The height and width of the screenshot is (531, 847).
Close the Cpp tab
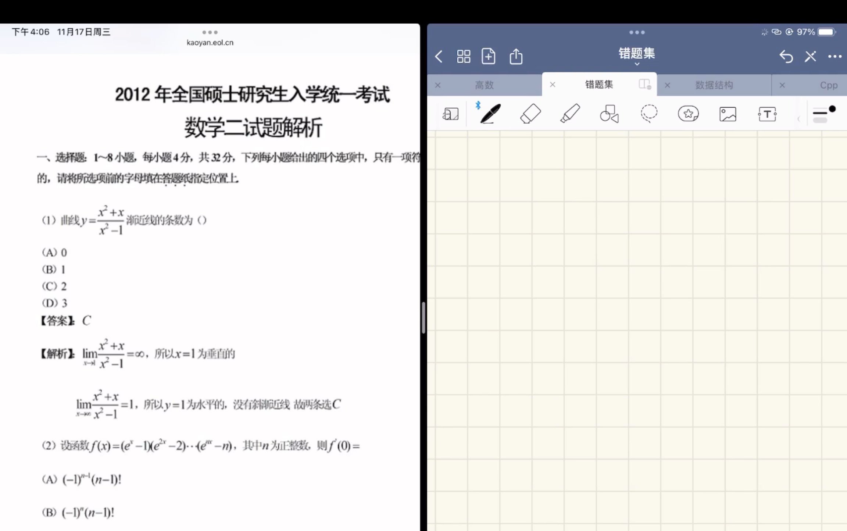pos(782,85)
